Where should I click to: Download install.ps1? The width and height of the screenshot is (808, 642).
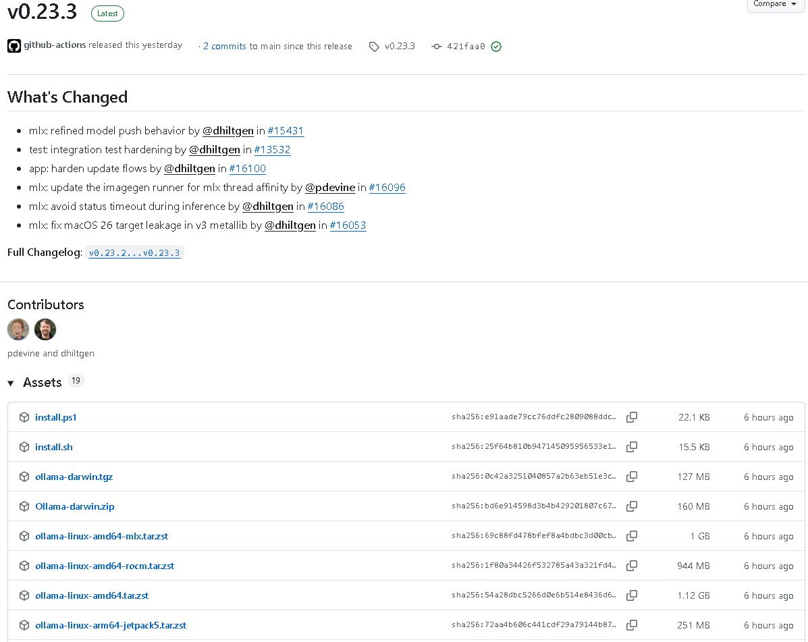(x=55, y=417)
